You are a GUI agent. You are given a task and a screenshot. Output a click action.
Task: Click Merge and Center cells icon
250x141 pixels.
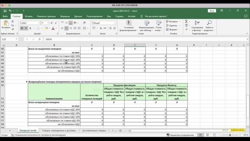84,28
